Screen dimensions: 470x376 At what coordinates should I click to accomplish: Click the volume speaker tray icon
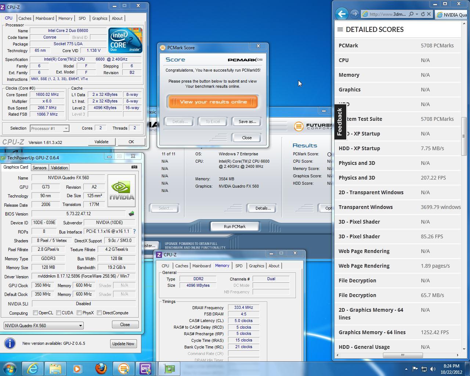click(433, 369)
